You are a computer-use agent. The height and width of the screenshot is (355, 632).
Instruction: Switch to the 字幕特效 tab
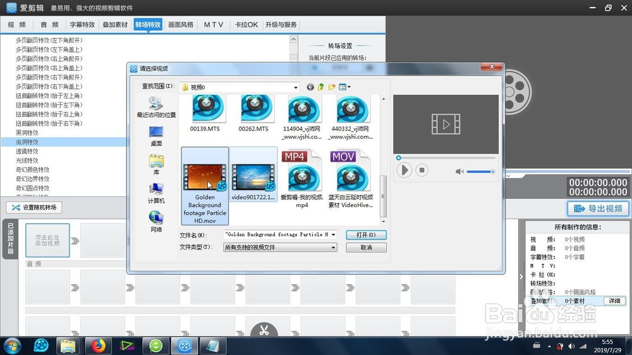click(82, 25)
